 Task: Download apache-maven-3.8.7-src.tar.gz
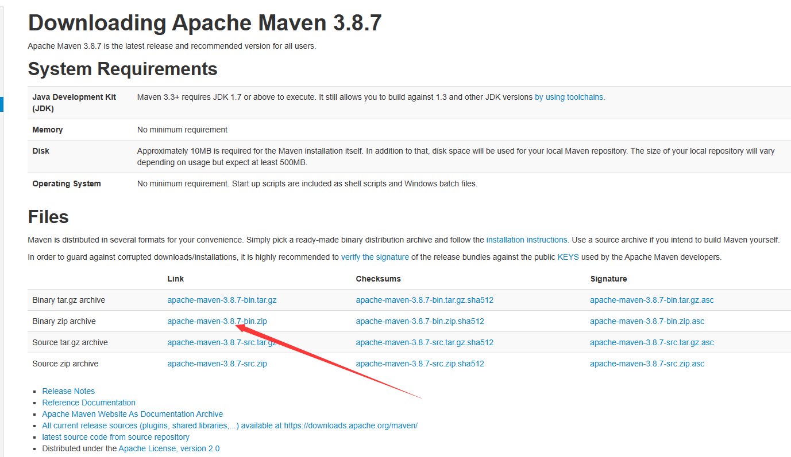(x=222, y=342)
